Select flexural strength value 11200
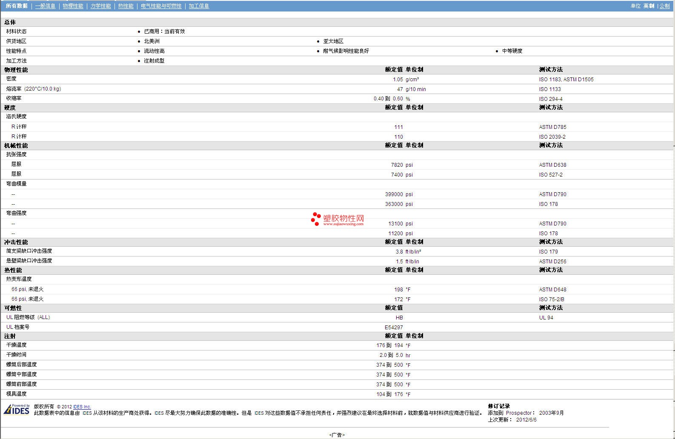The height and width of the screenshot is (439, 675). (396, 234)
